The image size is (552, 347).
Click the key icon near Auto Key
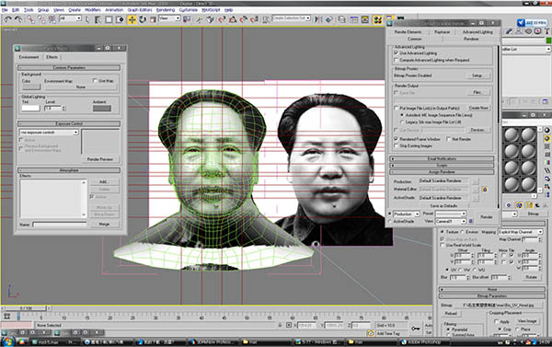pyautogui.click(x=416, y=329)
